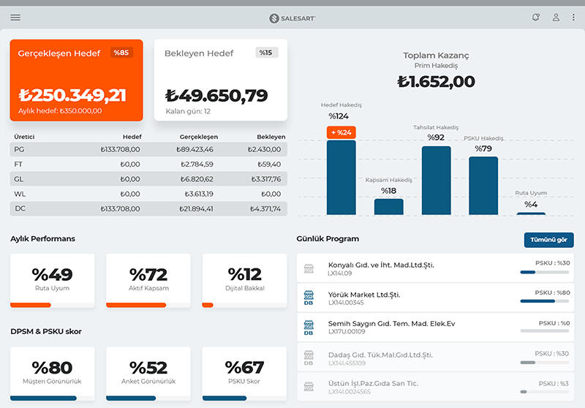
Task: Click the Tümünü gör button
Action: coord(548,240)
